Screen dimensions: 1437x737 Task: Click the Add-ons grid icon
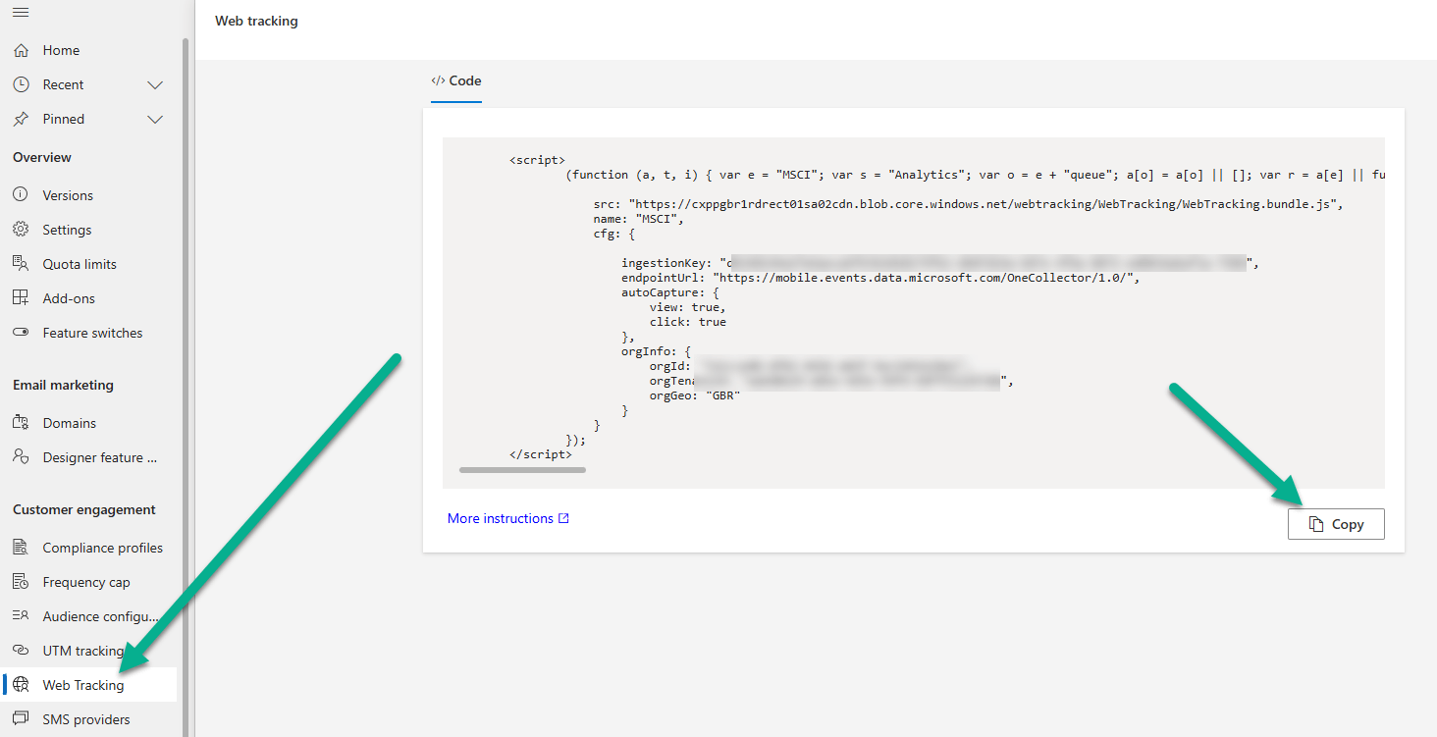coord(21,298)
